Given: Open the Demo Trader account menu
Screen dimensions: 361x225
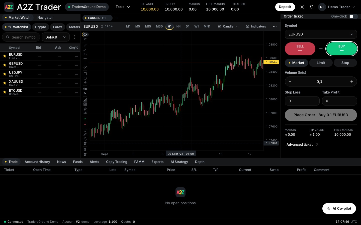Looking at the screenshot, I should (x=337, y=7).
